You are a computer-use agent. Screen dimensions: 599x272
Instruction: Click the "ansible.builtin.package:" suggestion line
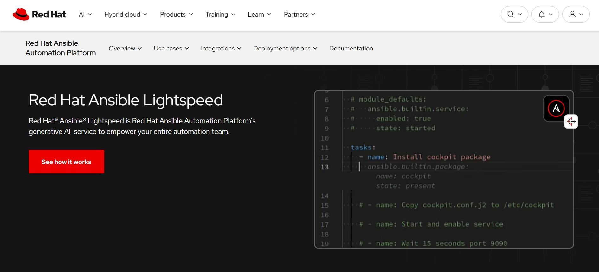click(x=418, y=167)
